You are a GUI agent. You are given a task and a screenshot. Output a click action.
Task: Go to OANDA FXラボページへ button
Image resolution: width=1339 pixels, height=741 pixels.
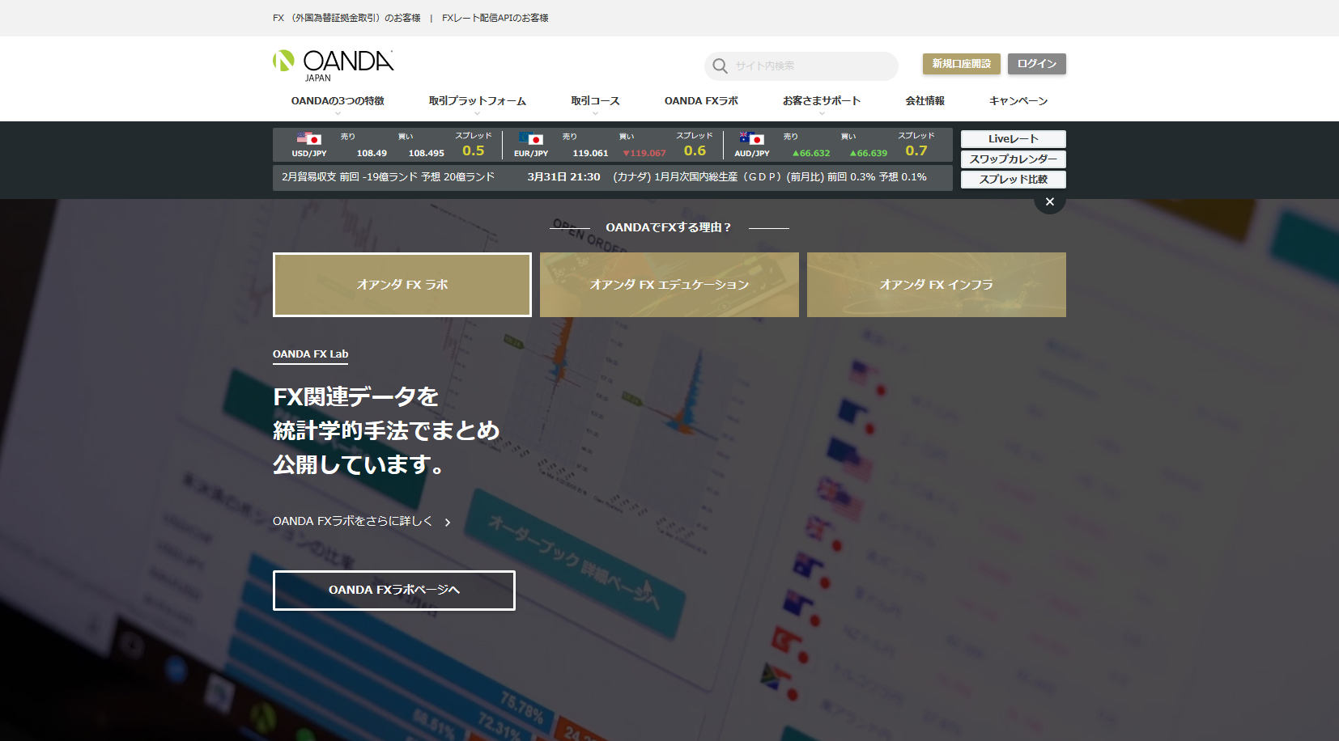[394, 591]
